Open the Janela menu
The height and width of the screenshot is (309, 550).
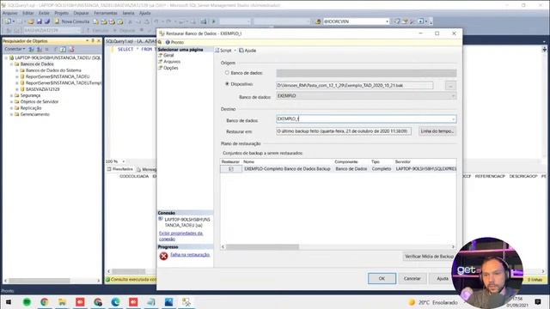128,13
